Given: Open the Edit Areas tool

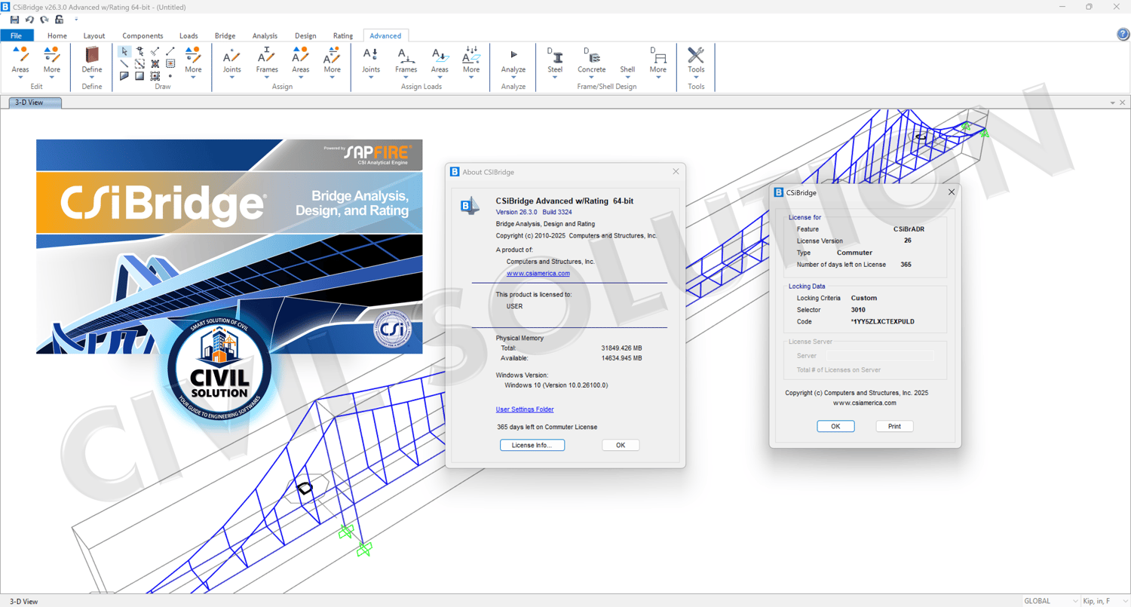Looking at the screenshot, I should [20, 62].
